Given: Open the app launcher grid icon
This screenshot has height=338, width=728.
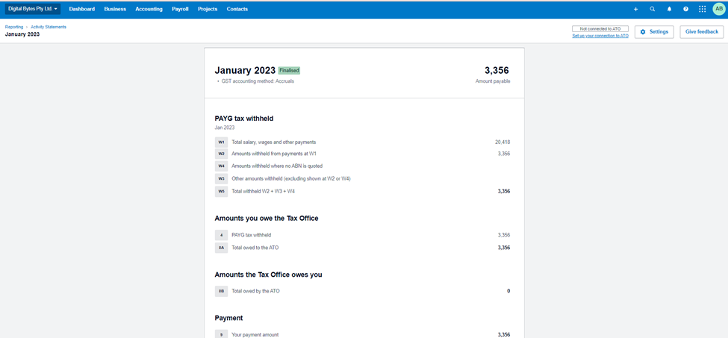Looking at the screenshot, I should [703, 9].
